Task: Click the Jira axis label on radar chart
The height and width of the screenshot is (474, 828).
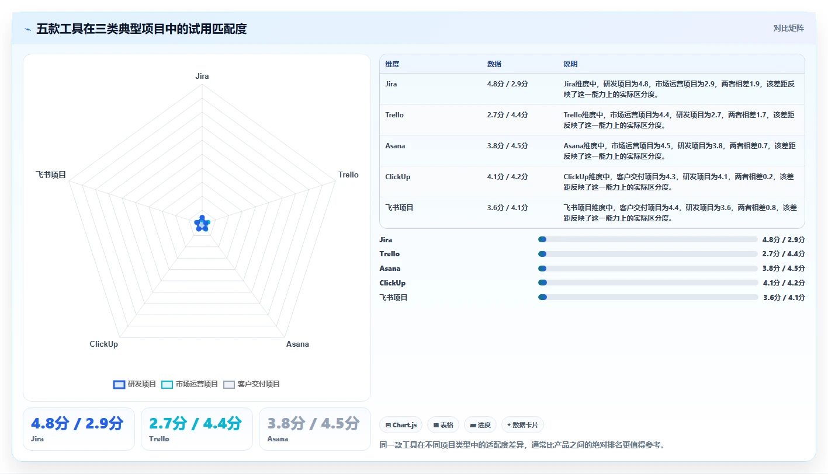Action: coord(202,76)
